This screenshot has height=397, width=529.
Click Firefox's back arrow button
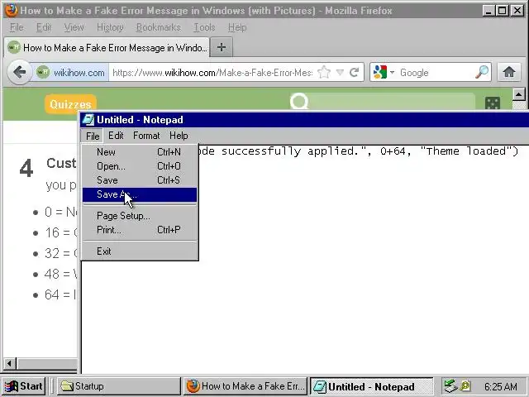pos(19,72)
